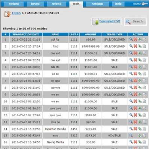The height and width of the screenshot is (149, 149).
Task: Click the Logout button
Action: point(140,4)
